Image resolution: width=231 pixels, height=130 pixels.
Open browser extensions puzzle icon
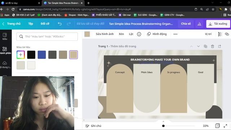(226, 9)
